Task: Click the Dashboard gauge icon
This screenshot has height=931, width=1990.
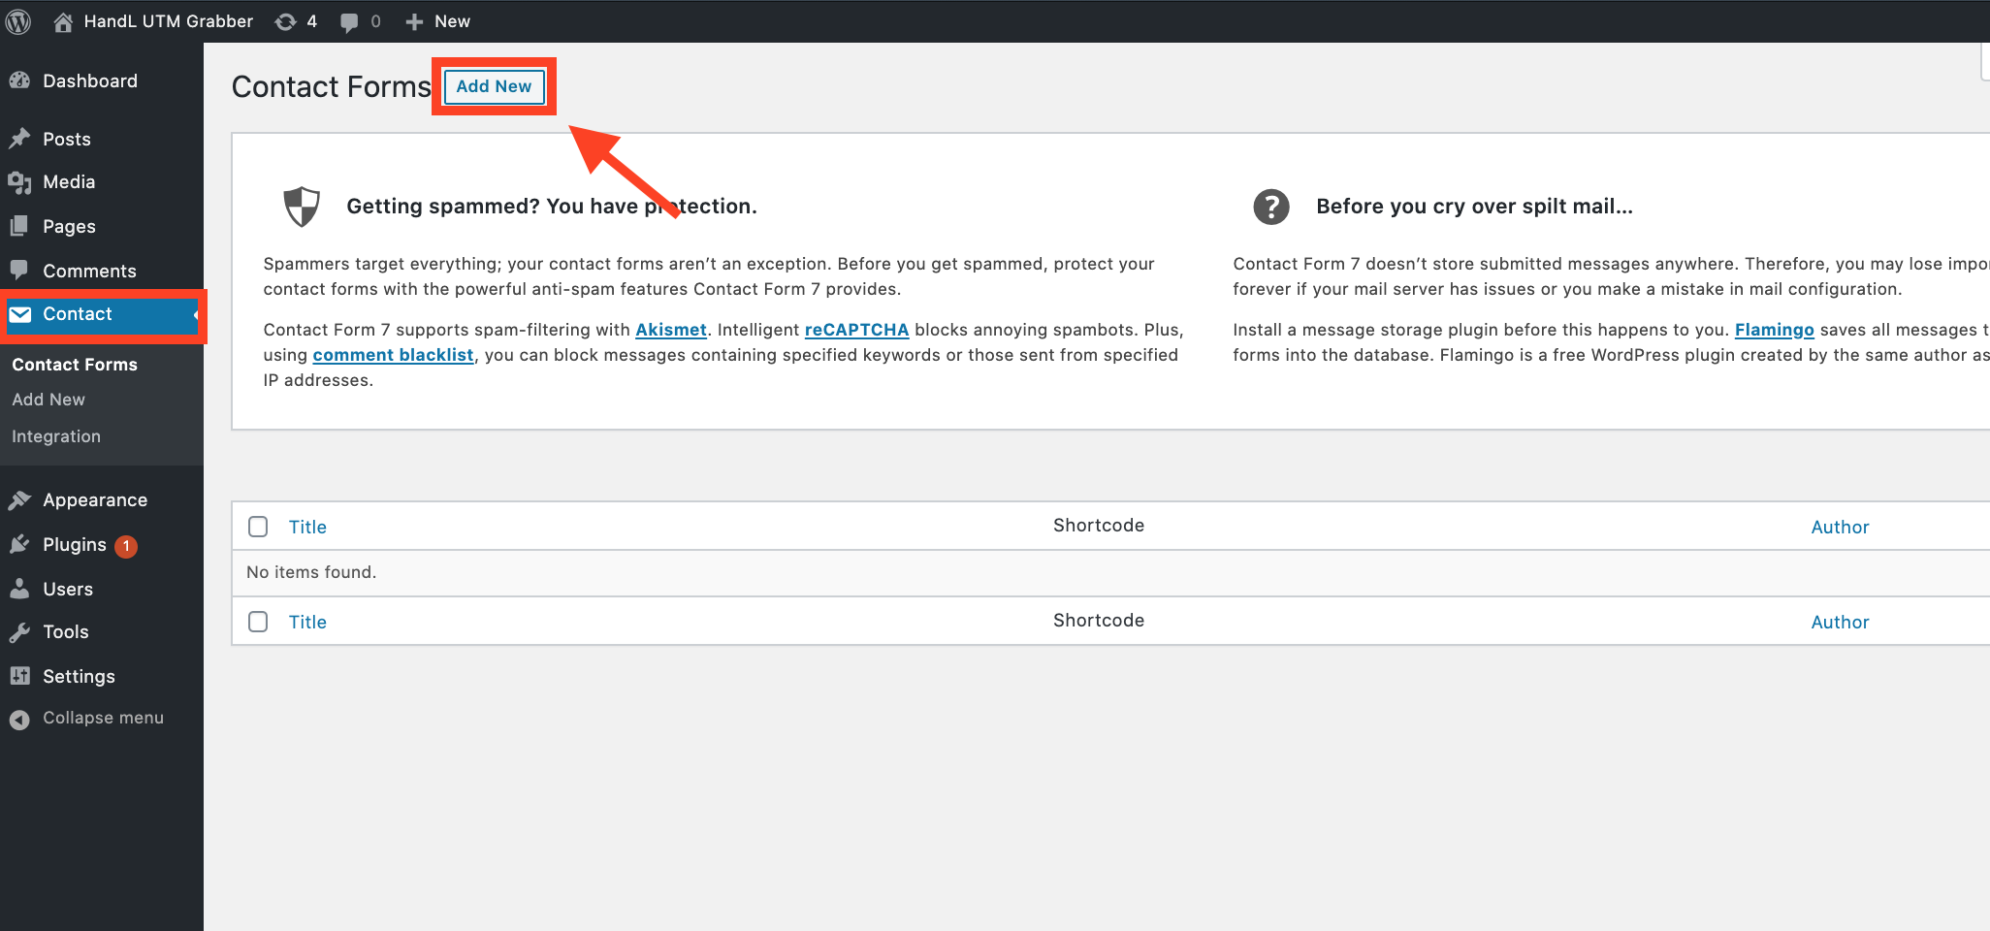Action: coord(21,80)
